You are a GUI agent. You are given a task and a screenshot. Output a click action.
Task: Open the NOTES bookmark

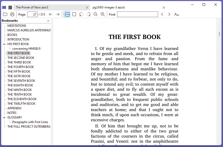pyautogui.click(x=12, y=113)
